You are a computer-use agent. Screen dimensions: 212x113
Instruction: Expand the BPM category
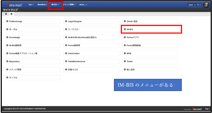tap(150, 53)
